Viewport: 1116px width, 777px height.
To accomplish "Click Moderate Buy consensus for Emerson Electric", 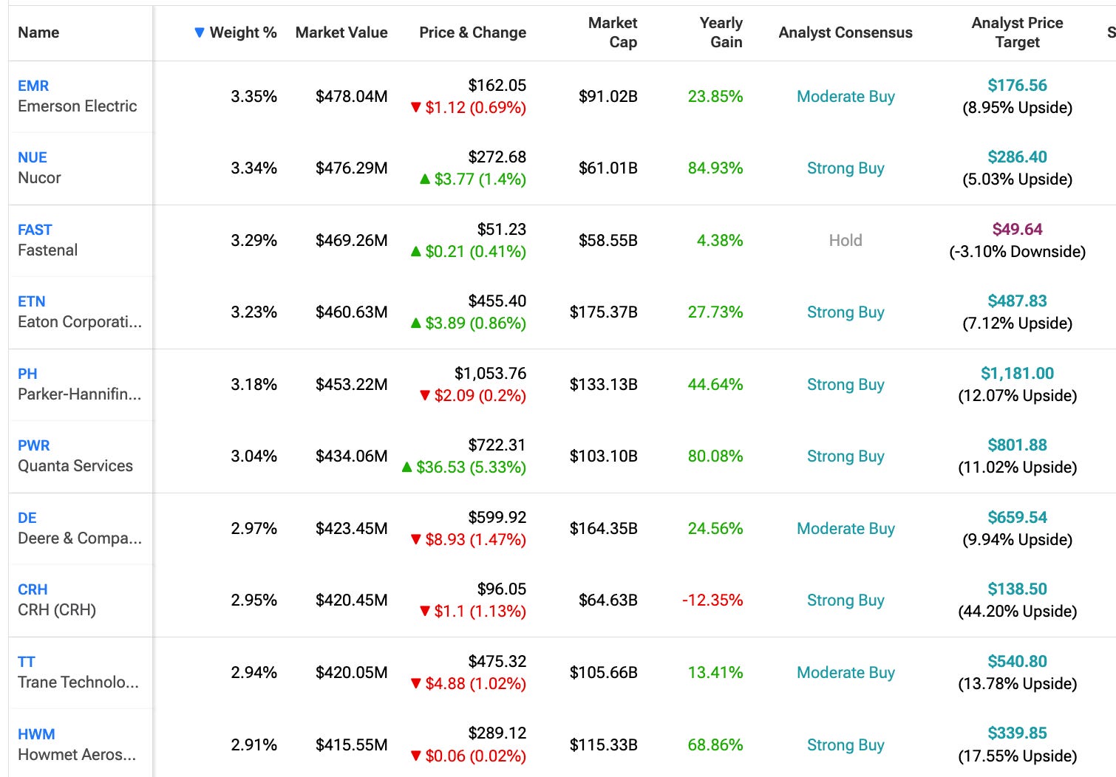I will (845, 97).
